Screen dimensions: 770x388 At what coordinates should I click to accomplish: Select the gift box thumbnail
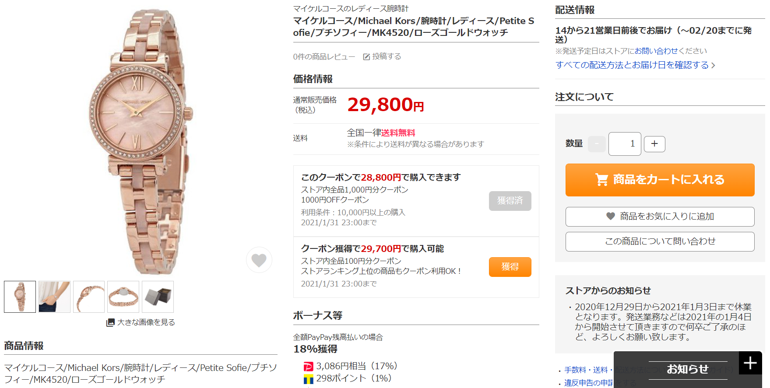(158, 297)
